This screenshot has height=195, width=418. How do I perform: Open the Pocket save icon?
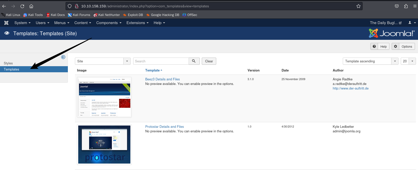pyautogui.click(x=397, y=6)
